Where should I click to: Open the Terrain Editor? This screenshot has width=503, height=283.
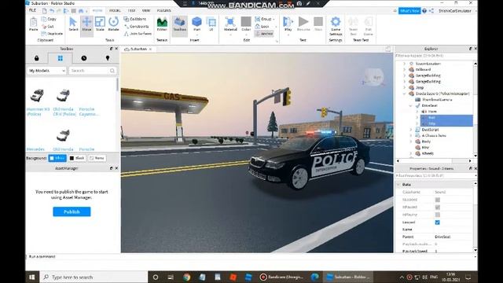pyautogui.click(x=162, y=24)
